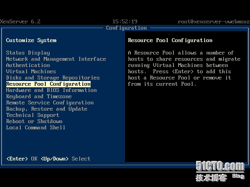Choose Backup, Restore and Update
The height and width of the screenshot is (187, 250).
[x=46, y=109]
